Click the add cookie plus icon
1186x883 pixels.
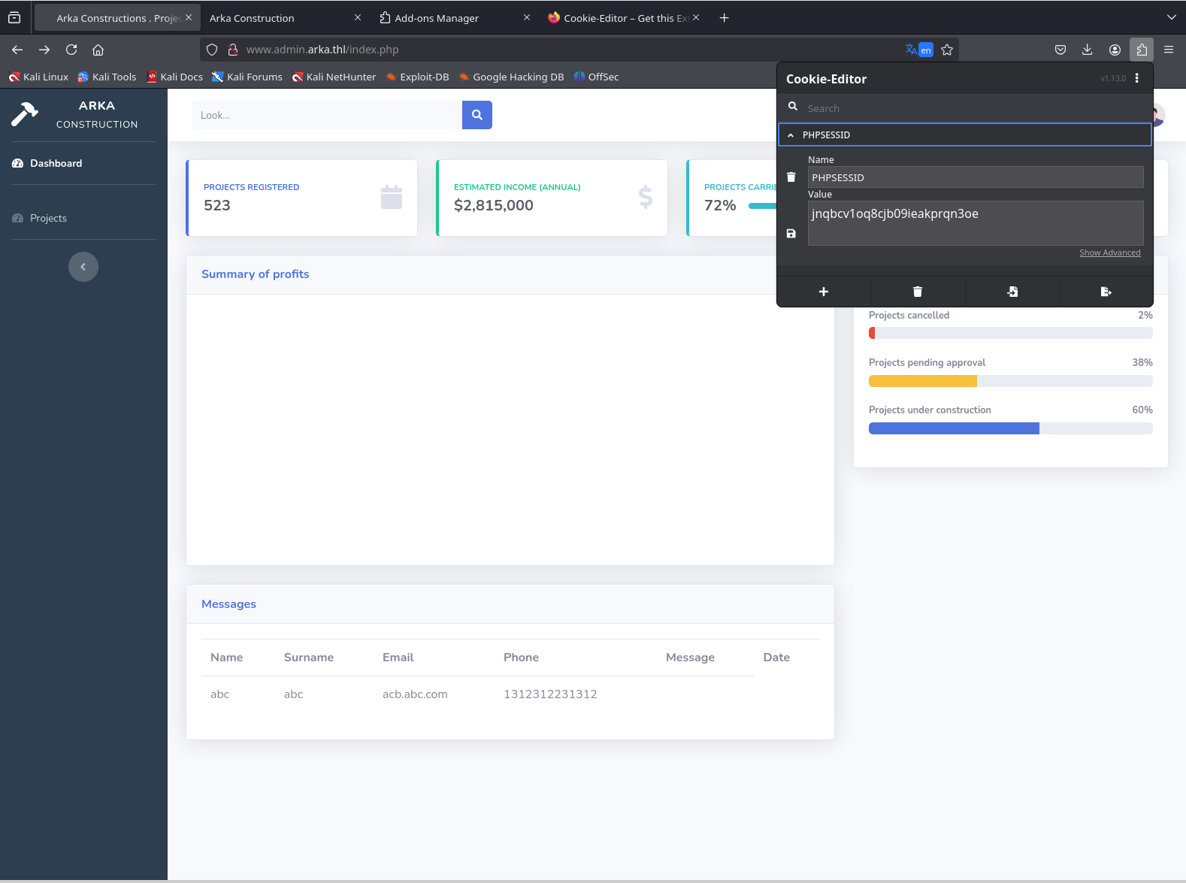click(823, 292)
